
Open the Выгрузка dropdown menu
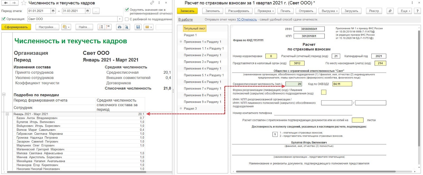pyautogui.click(x=330, y=11)
